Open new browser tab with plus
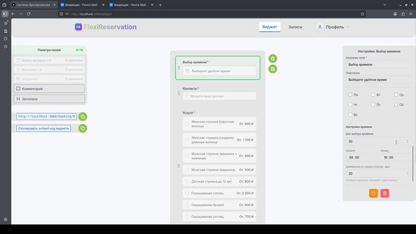 (x=160, y=5)
